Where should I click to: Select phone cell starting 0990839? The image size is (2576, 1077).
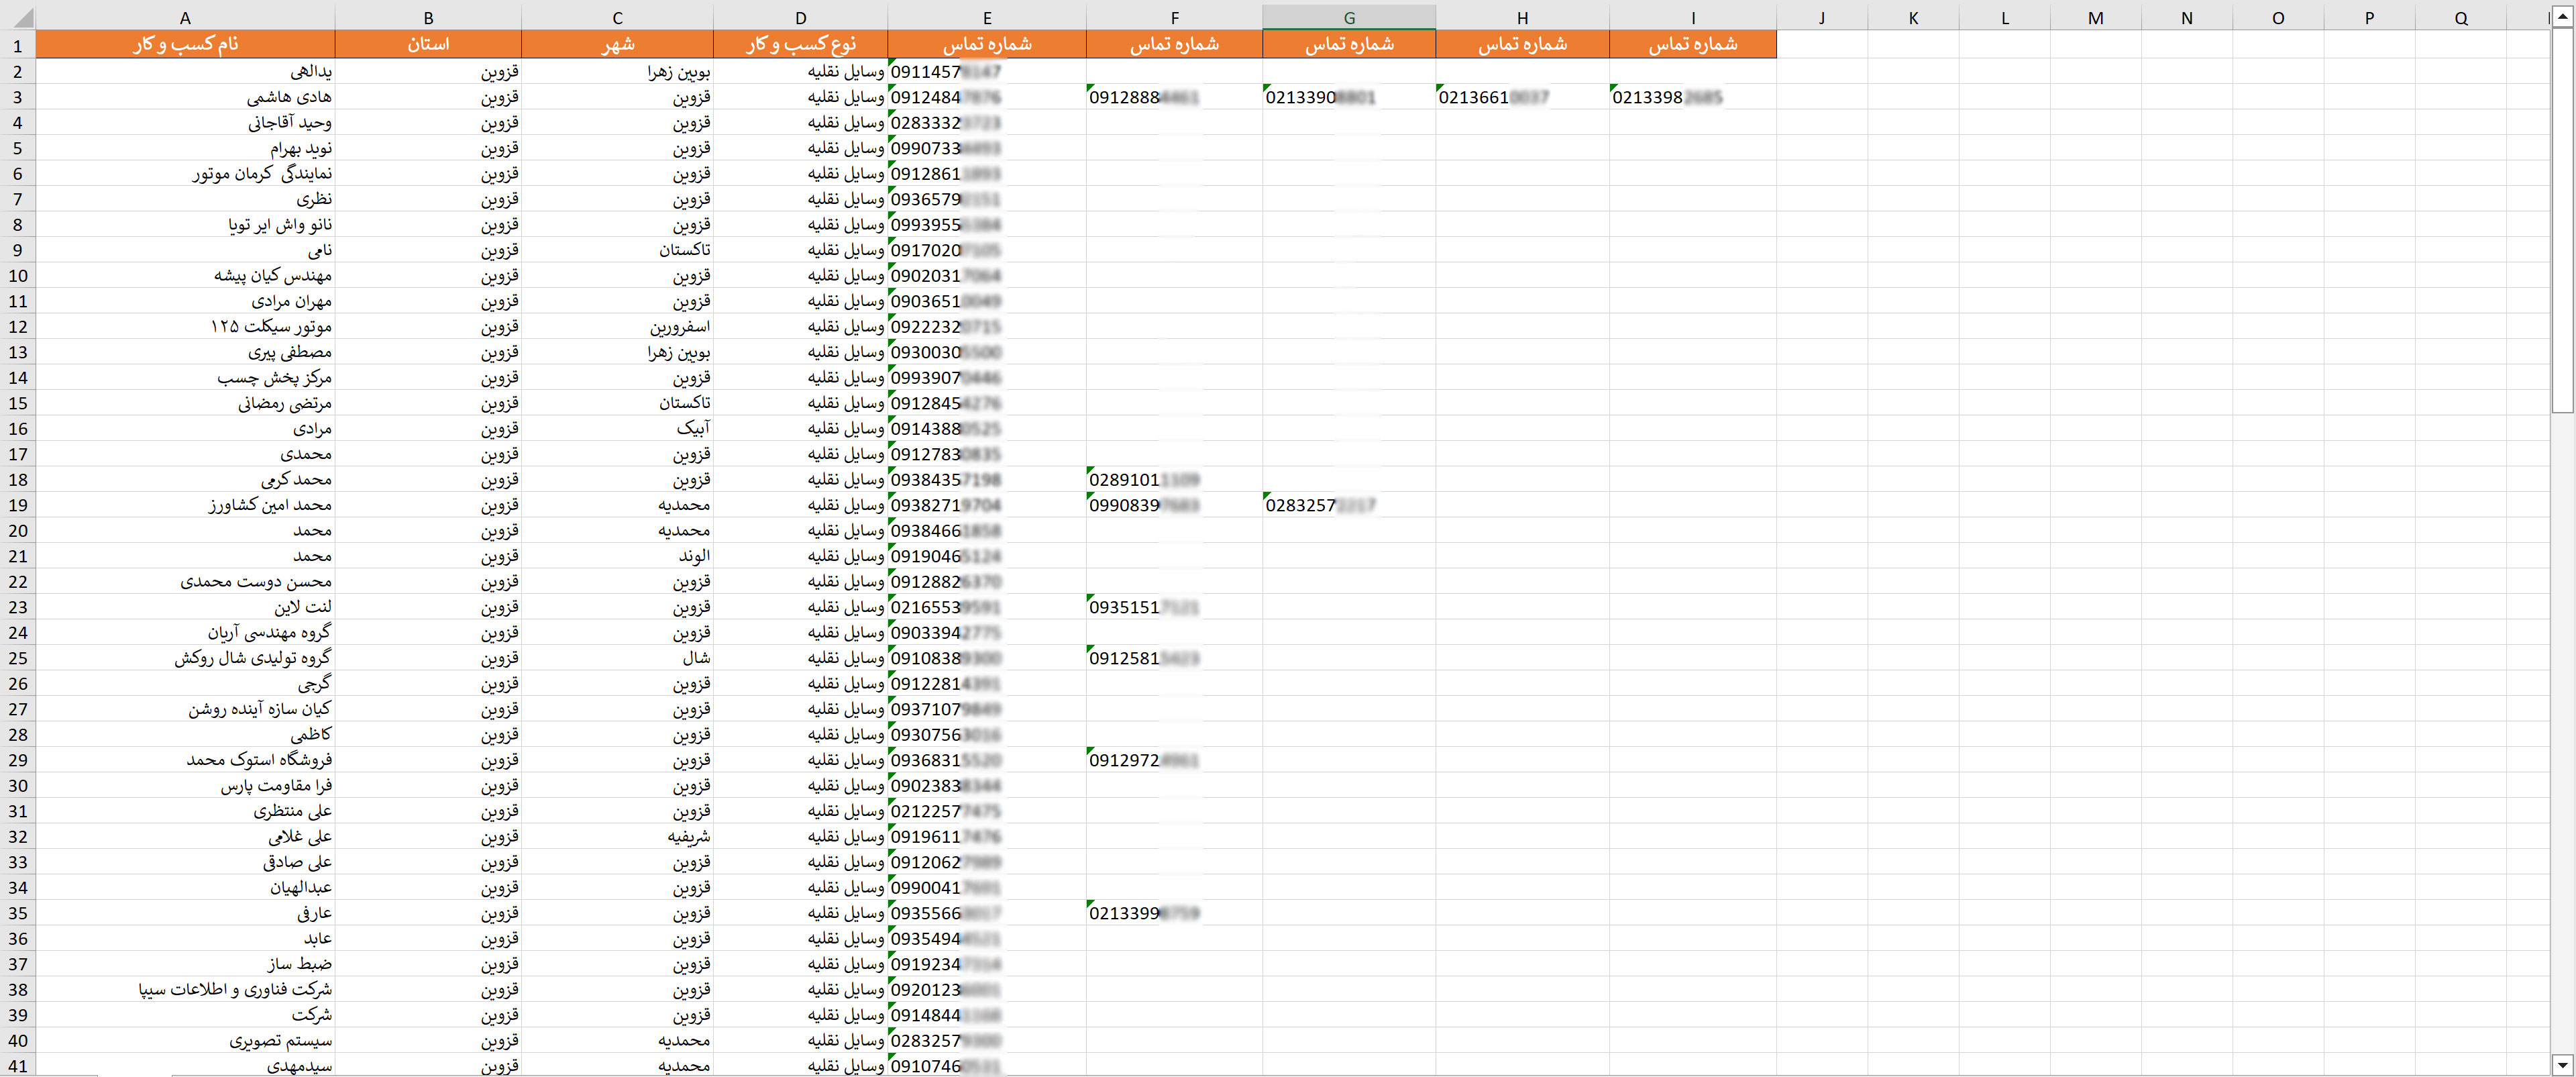tap(1174, 505)
